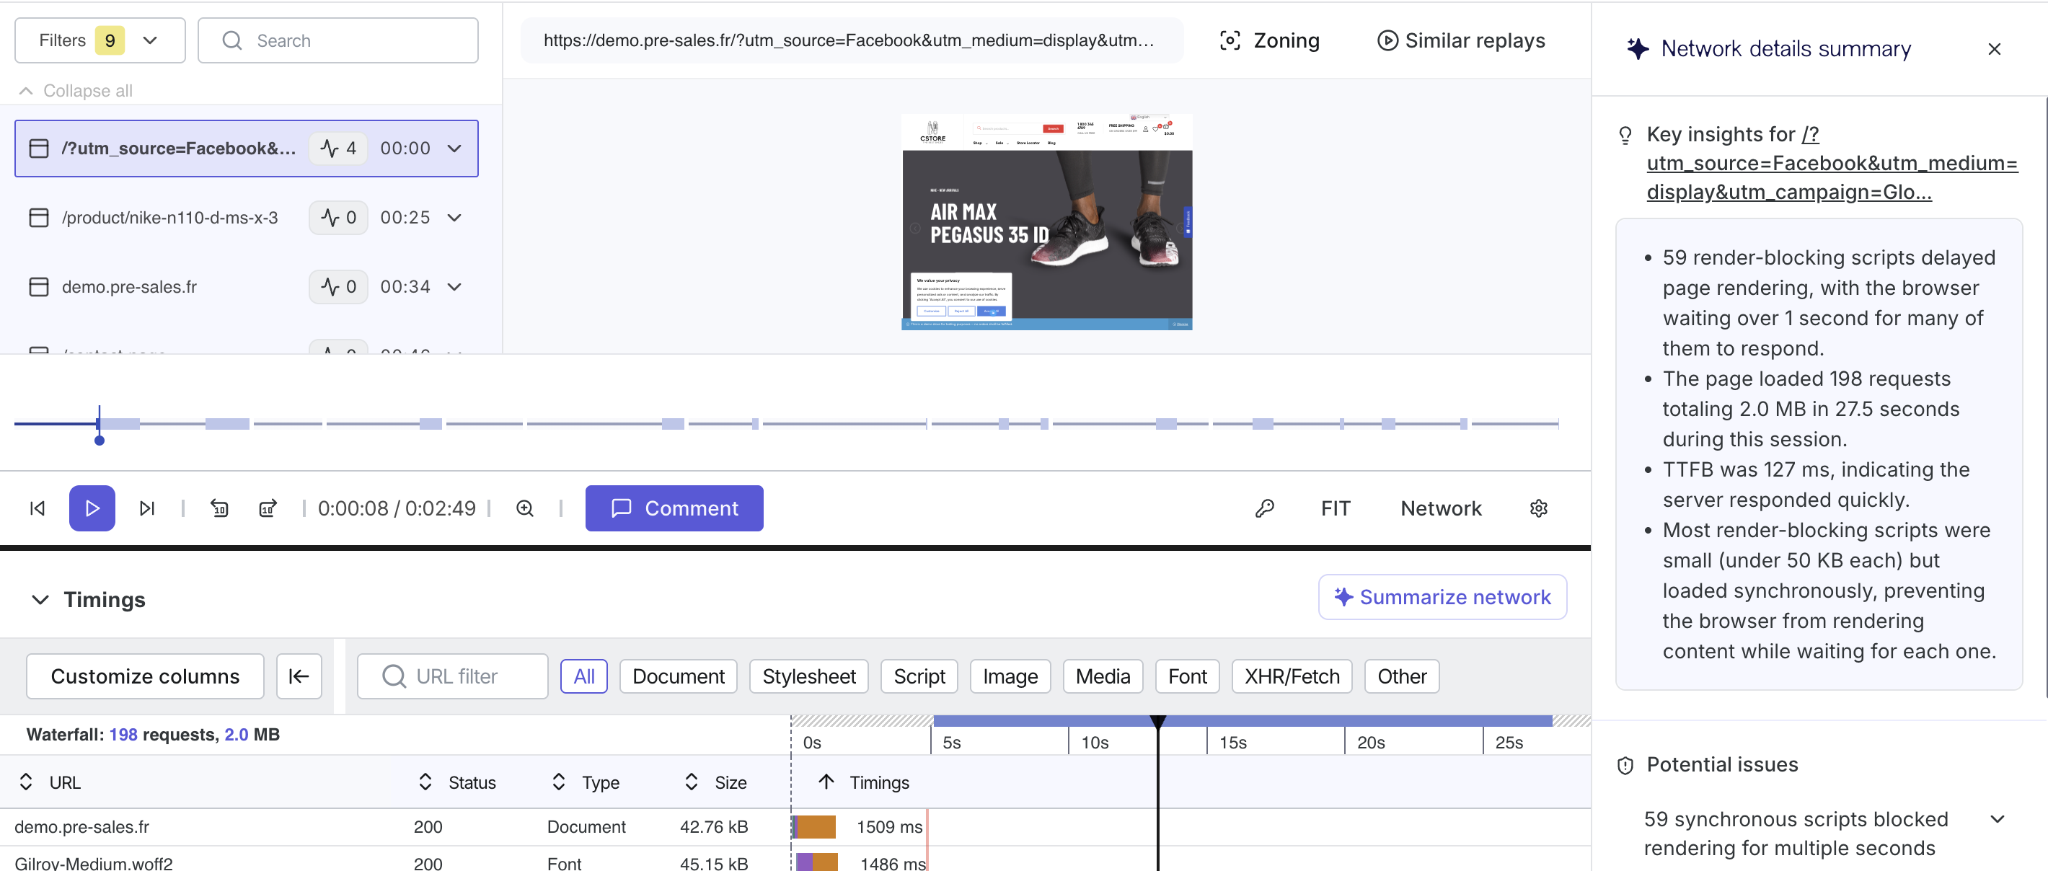2048x871 pixels.
Task: Collapse all pages in the list
Action: tap(76, 91)
